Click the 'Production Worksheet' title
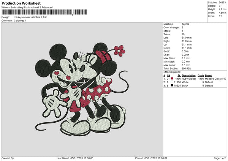 (x=21, y=3)
